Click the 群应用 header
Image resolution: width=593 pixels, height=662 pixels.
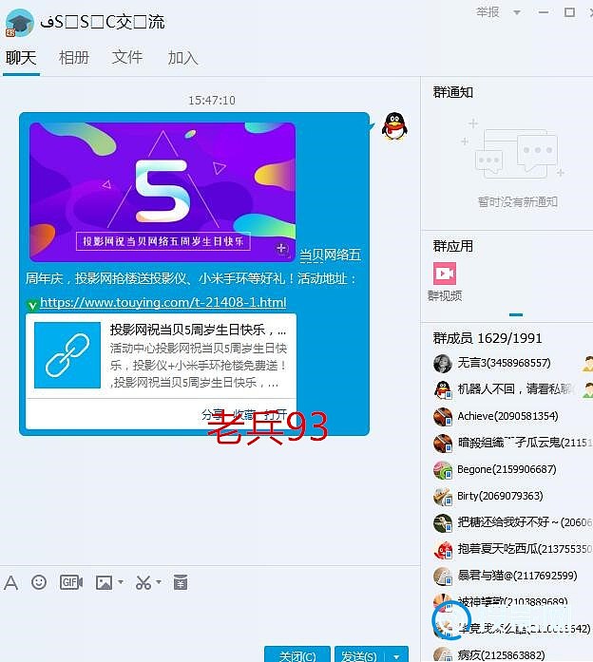tap(452, 246)
